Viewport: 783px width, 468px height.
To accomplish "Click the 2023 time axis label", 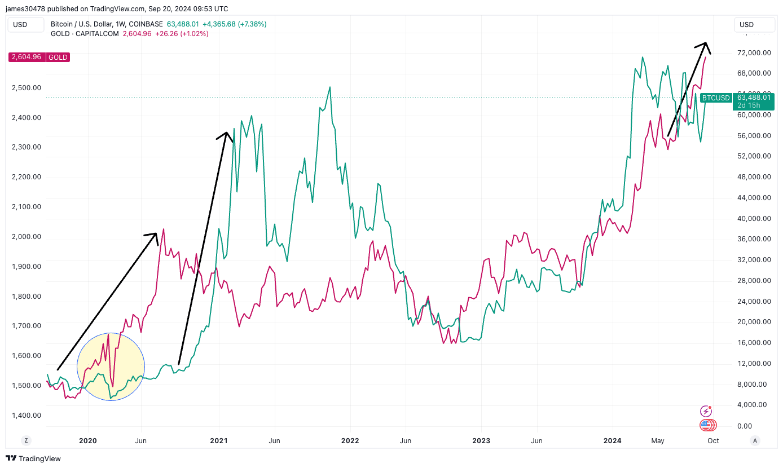I will pyautogui.click(x=481, y=440).
